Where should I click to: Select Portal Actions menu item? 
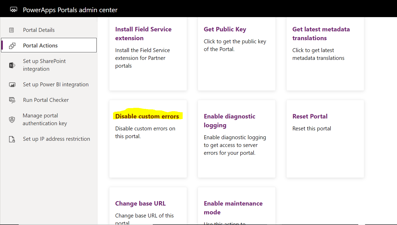40,46
